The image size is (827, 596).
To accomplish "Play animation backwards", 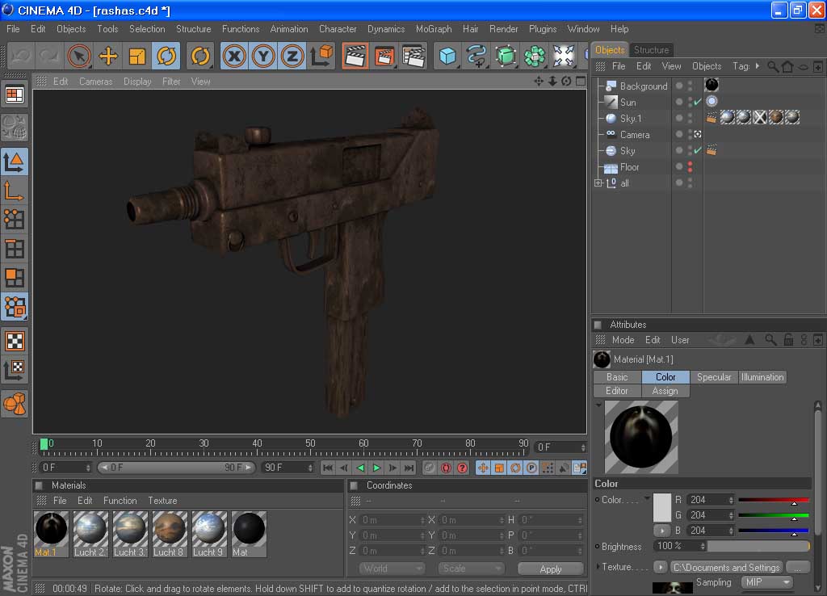I will [360, 468].
